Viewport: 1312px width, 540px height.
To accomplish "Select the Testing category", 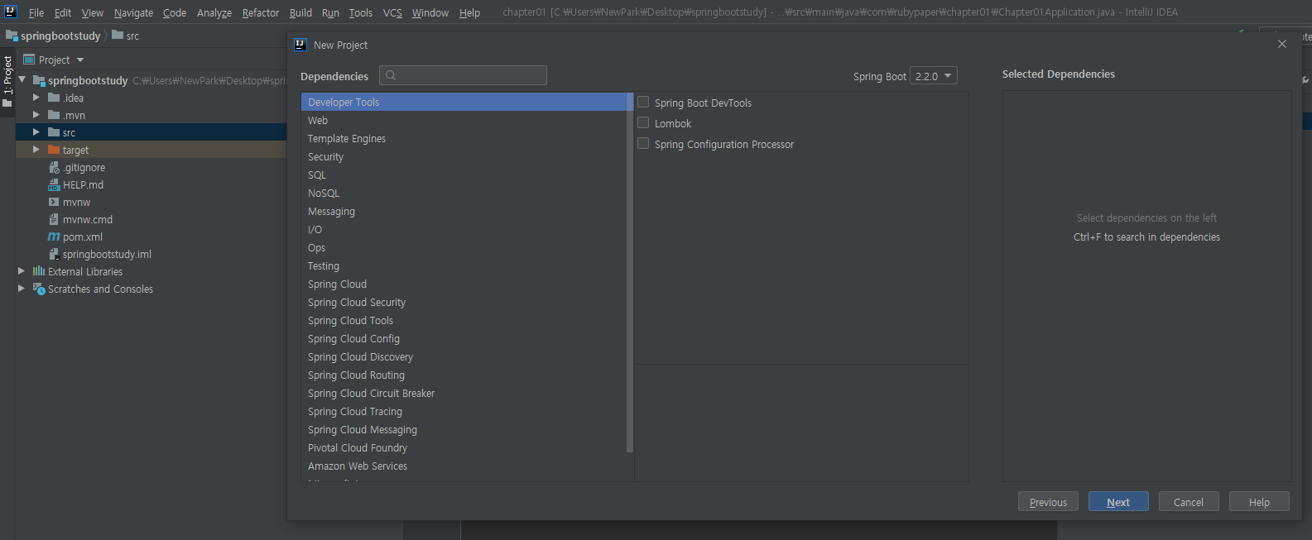I will [464, 266].
